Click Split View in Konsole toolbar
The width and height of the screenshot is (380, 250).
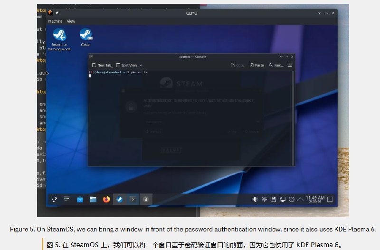pyautogui.click(x=127, y=65)
